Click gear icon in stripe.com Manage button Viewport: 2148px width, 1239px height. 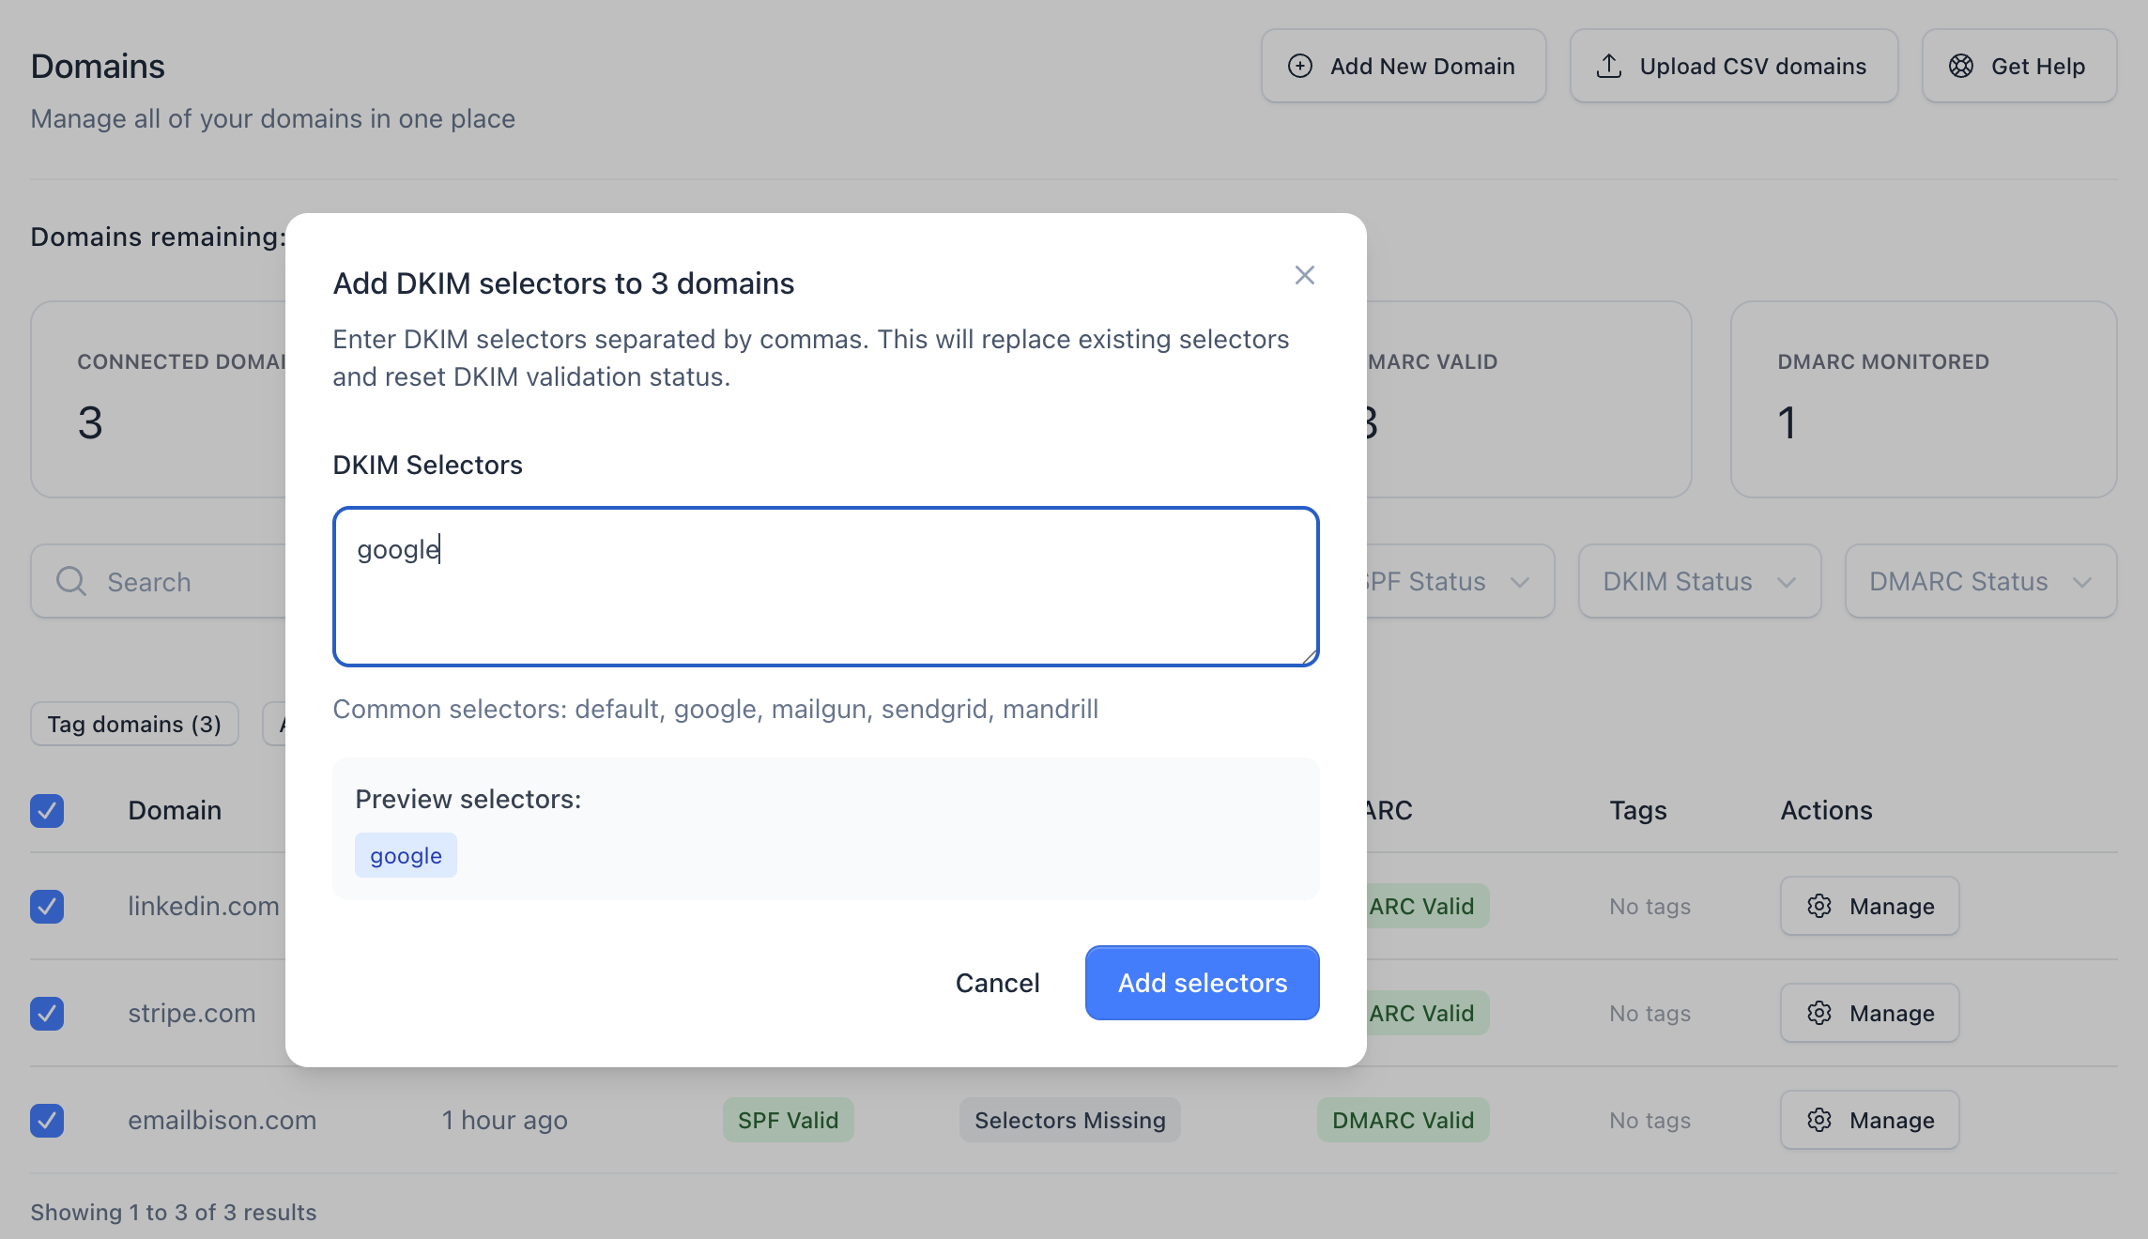click(x=1819, y=1013)
